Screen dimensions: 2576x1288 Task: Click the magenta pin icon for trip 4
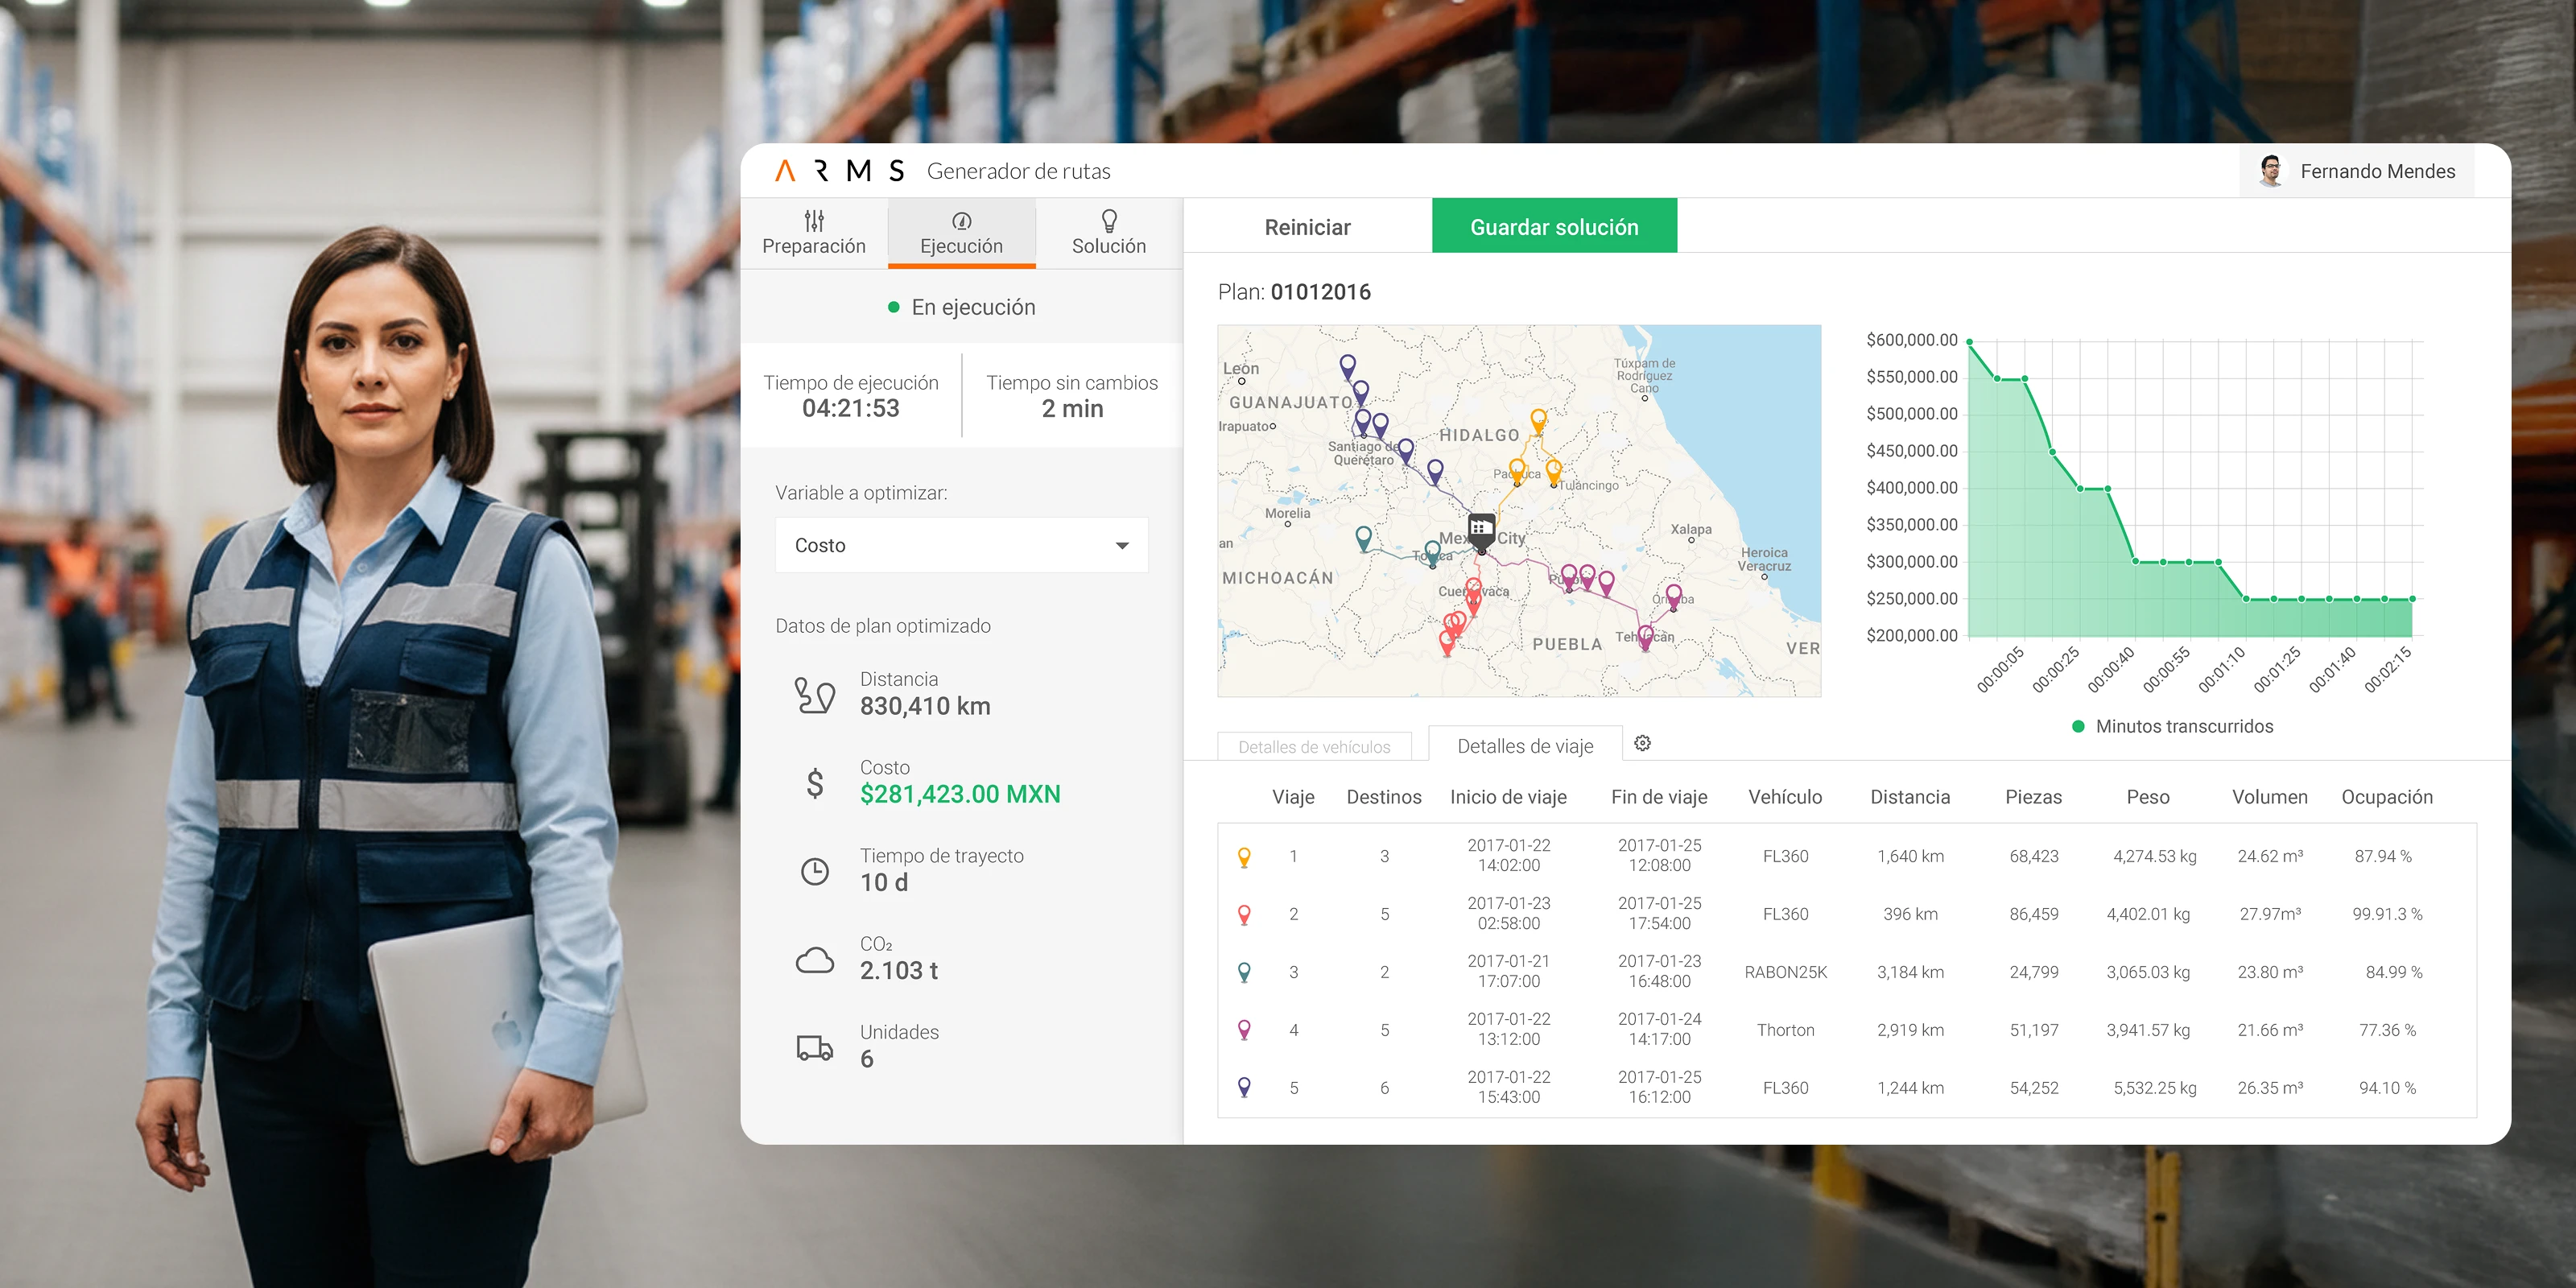coord(1244,1030)
